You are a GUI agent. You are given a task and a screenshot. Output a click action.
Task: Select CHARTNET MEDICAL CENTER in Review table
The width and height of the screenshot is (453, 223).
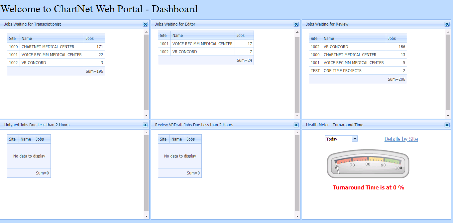358,55
